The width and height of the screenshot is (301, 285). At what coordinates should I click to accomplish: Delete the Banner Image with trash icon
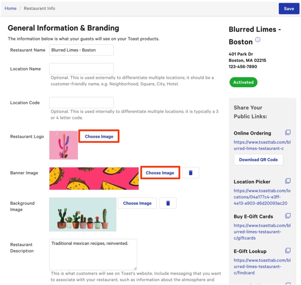click(x=190, y=173)
